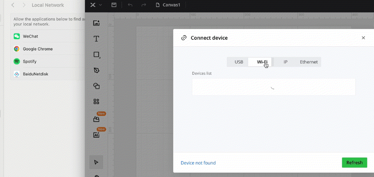Screen dimensions: 374x177
Task: Click the Devices list label
Action: point(202,73)
